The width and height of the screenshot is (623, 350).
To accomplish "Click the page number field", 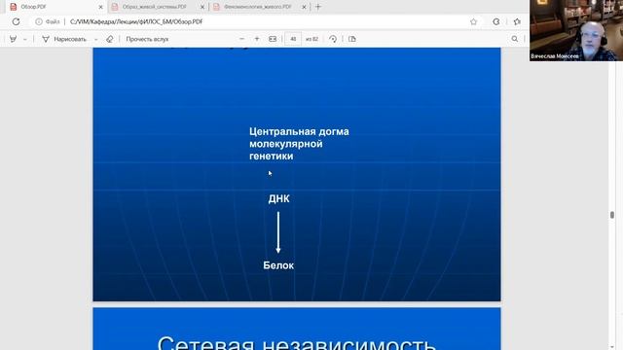I will tap(293, 39).
